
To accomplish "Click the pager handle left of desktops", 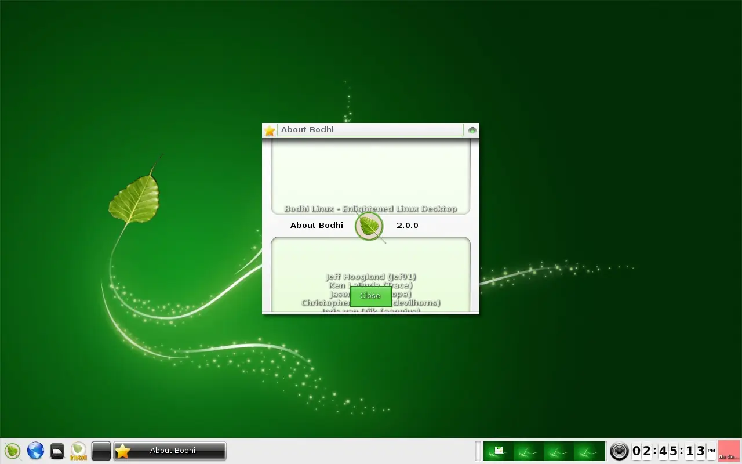I will (478, 451).
